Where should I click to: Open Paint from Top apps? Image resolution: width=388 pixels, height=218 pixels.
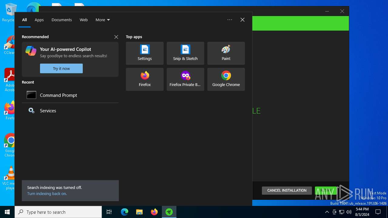[226, 53]
